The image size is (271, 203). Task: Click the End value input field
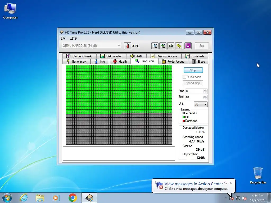click(194, 97)
